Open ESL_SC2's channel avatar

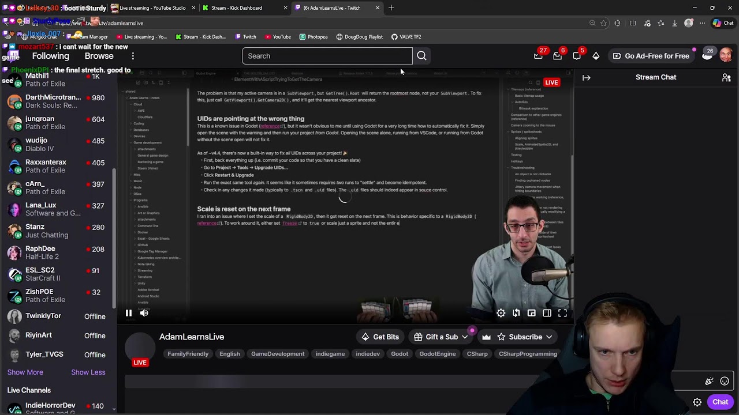pos(15,274)
